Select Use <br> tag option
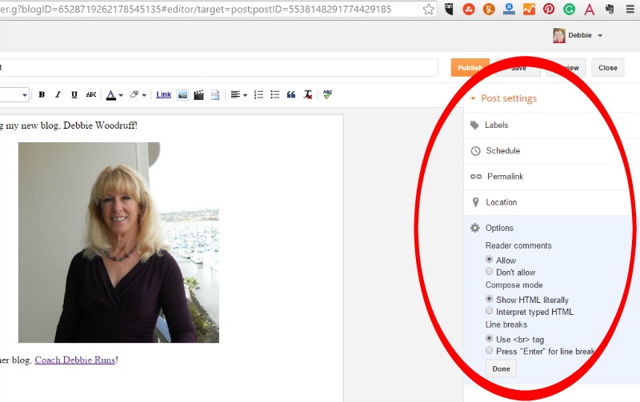The width and height of the screenshot is (640, 402). coord(489,338)
